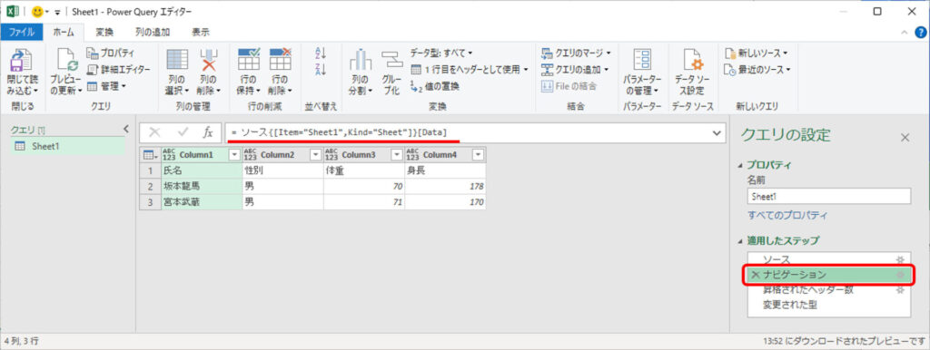Screen dimensions: 930x350
Task: Open the table menu icon in the grid corner
Action: [x=150, y=154]
